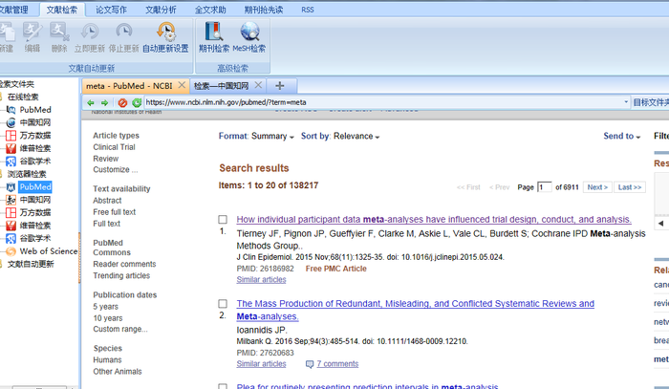Check the box for the second search result

point(223,304)
